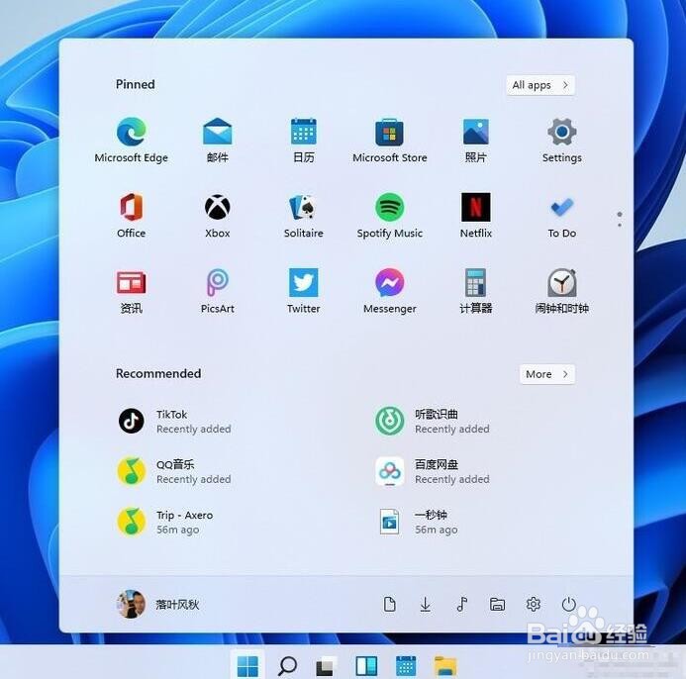Launch PicsArt
The height and width of the screenshot is (679, 686).
click(218, 291)
